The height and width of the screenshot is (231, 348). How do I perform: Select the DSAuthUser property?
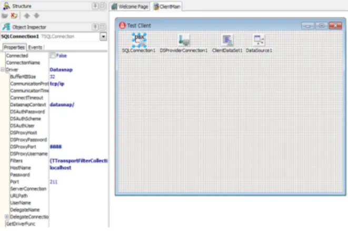23,125
